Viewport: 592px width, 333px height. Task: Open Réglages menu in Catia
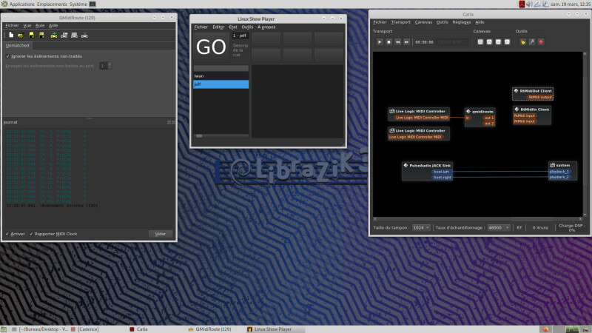(x=461, y=22)
